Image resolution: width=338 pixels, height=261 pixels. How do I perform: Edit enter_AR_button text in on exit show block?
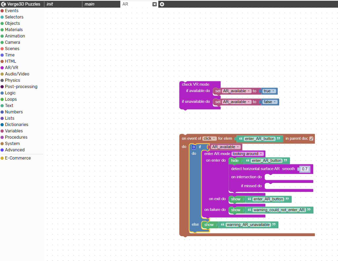(x=268, y=199)
